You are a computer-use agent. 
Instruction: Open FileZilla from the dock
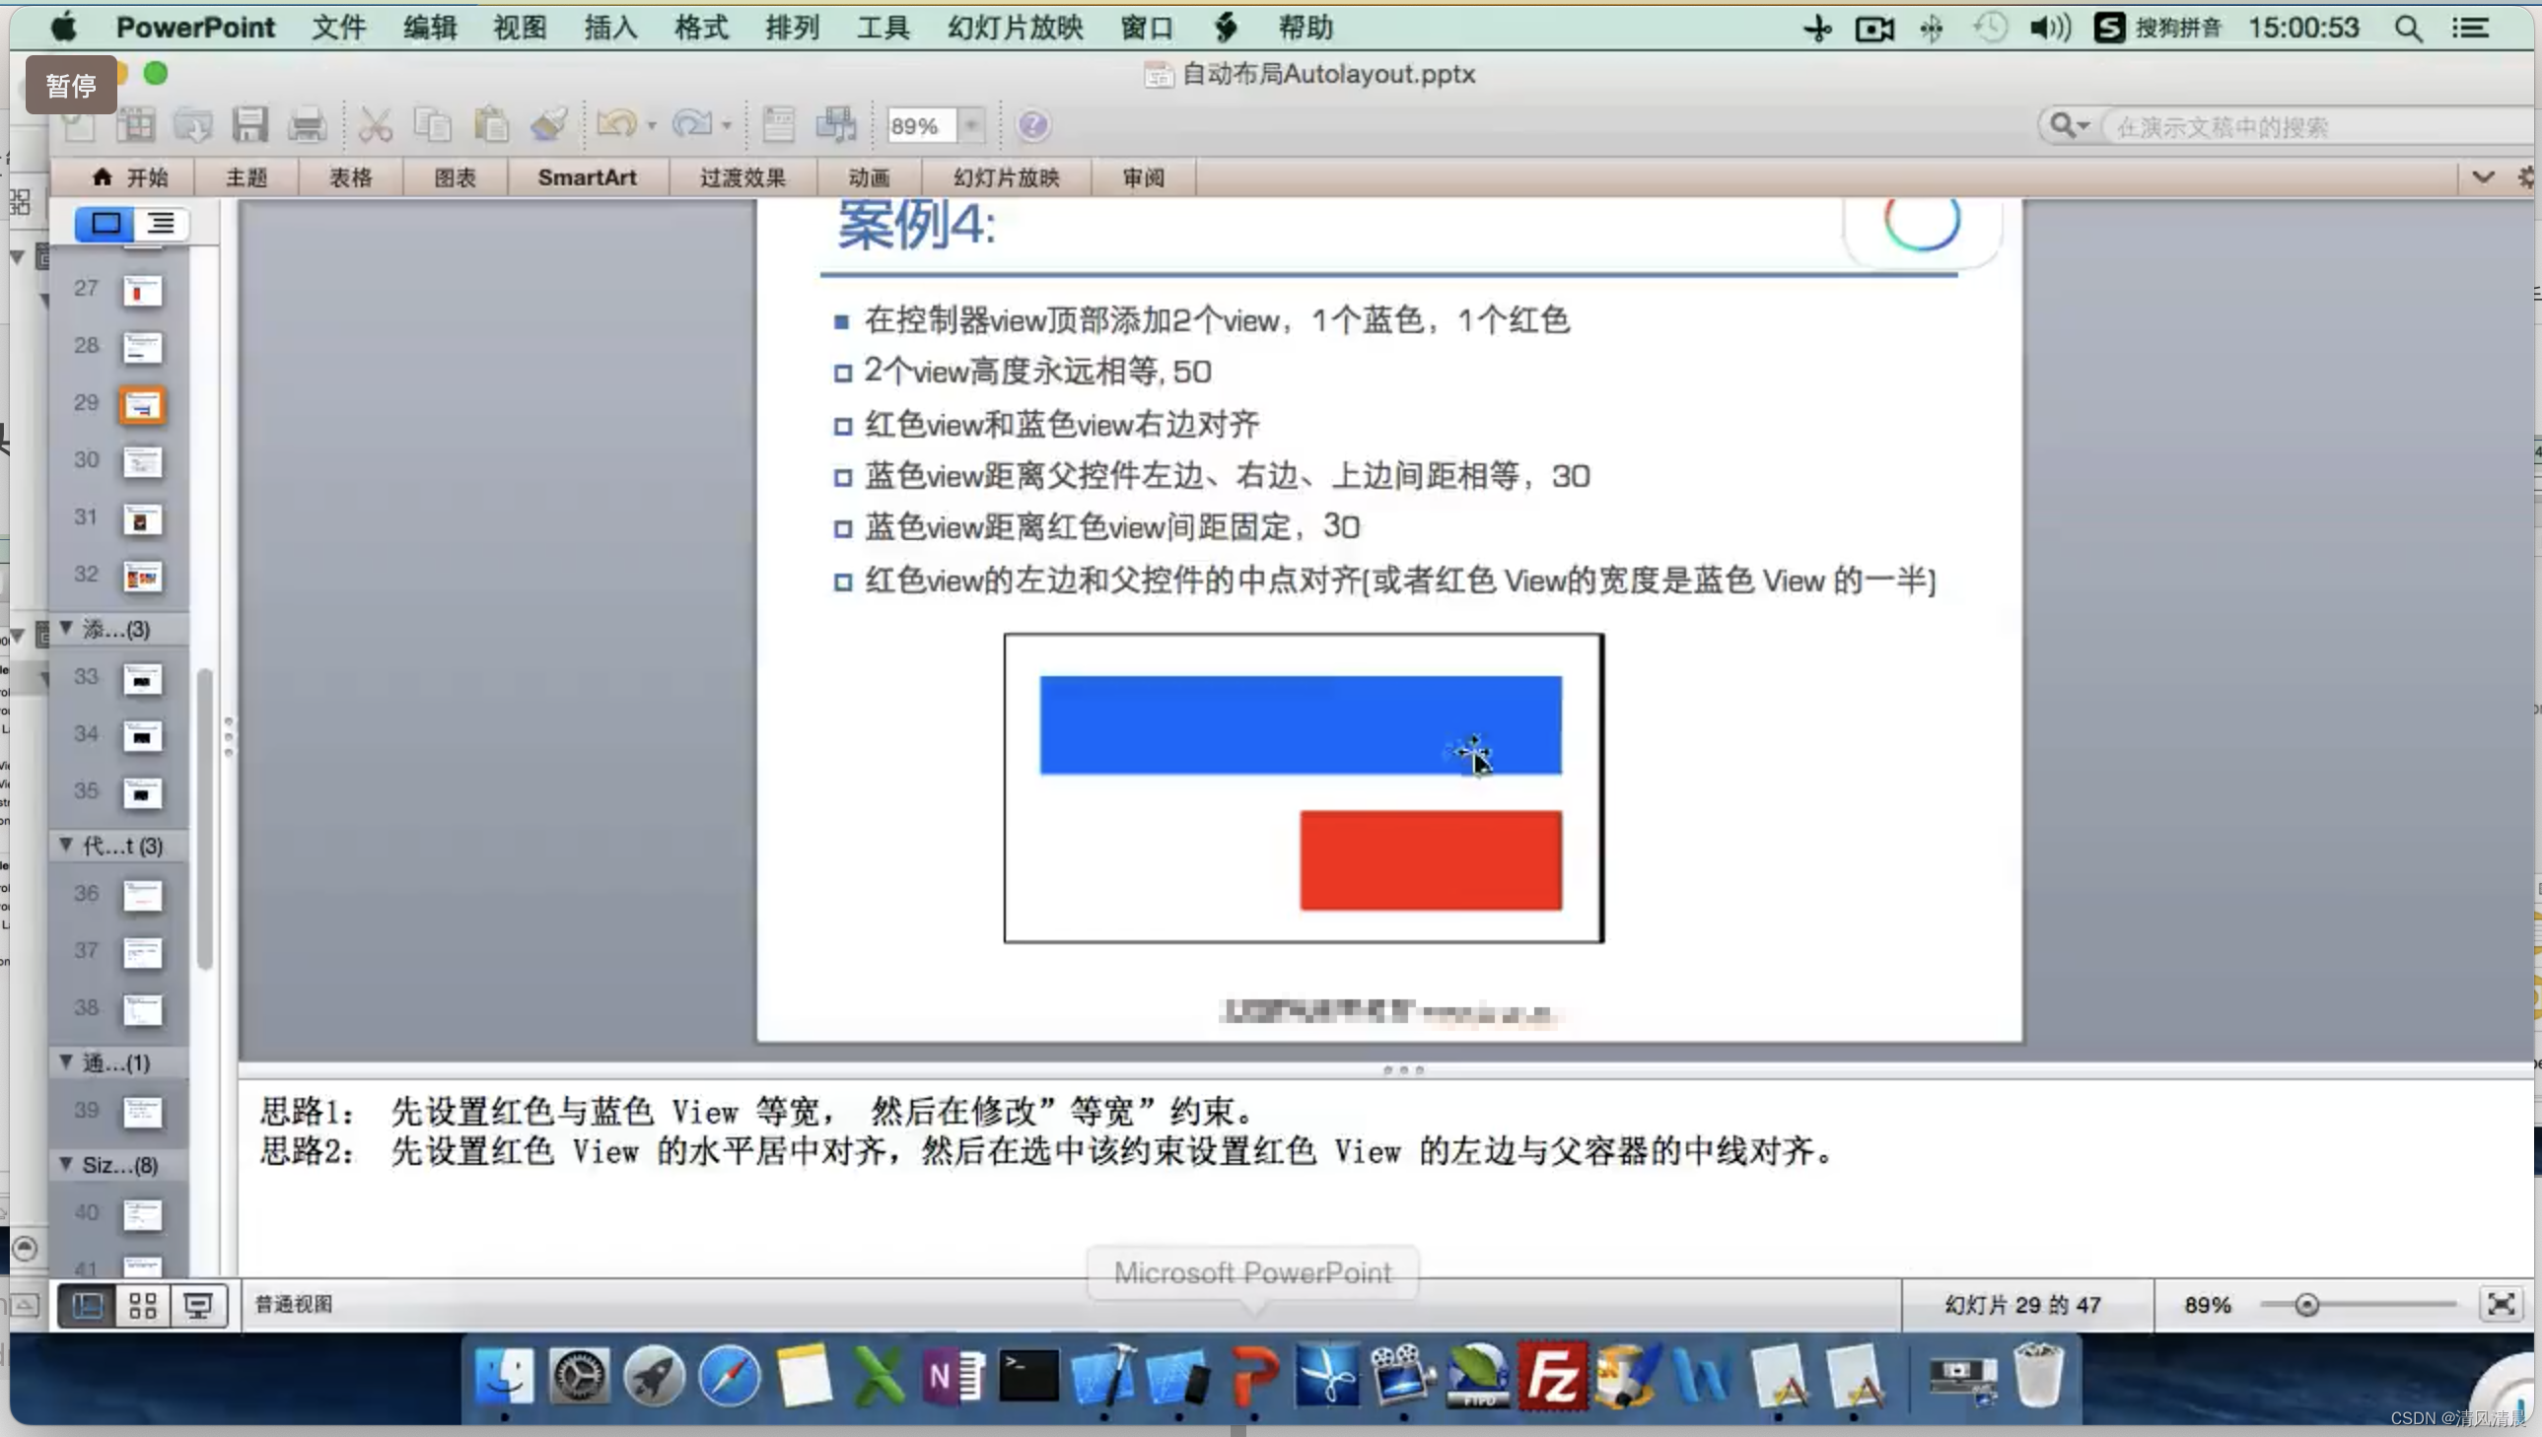(x=1553, y=1376)
